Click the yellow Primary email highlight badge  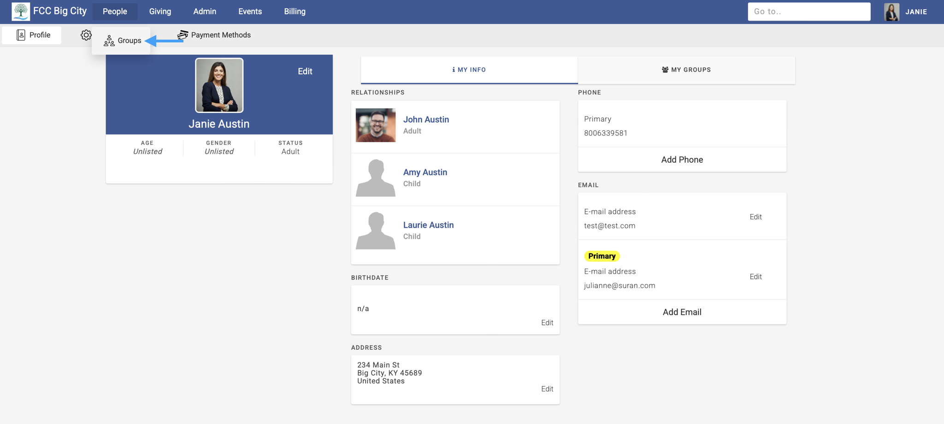pos(602,256)
